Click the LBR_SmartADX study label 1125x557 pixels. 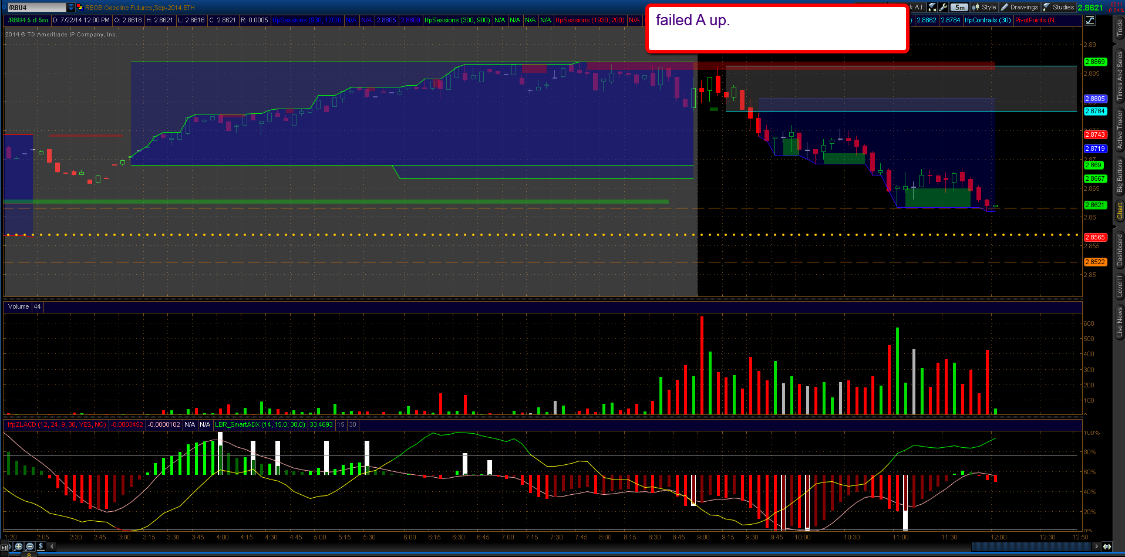pyautogui.click(x=260, y=424)
